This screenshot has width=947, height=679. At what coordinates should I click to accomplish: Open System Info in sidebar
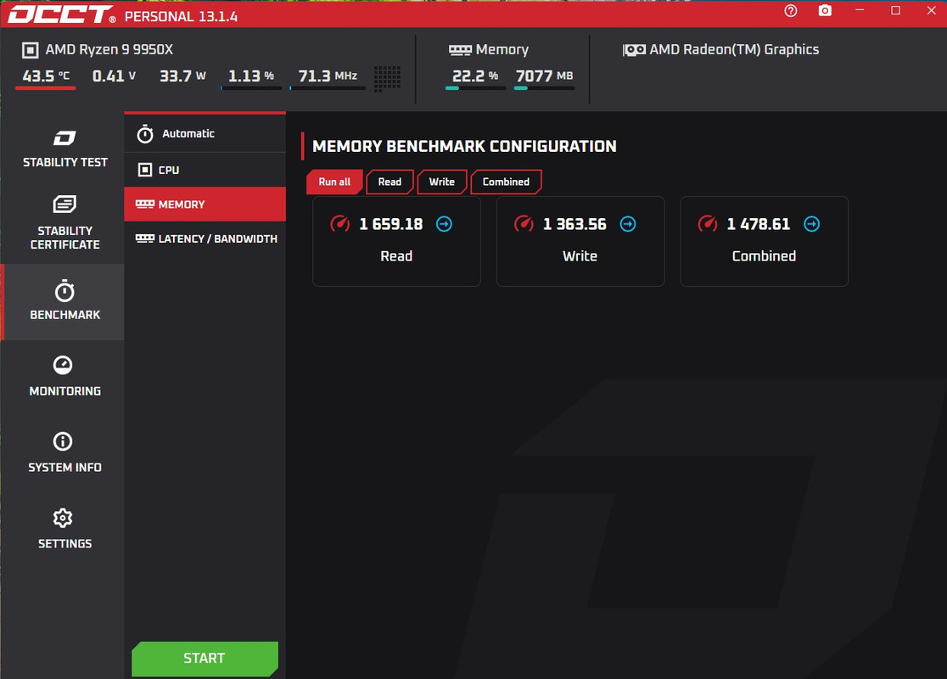point(64,453)
